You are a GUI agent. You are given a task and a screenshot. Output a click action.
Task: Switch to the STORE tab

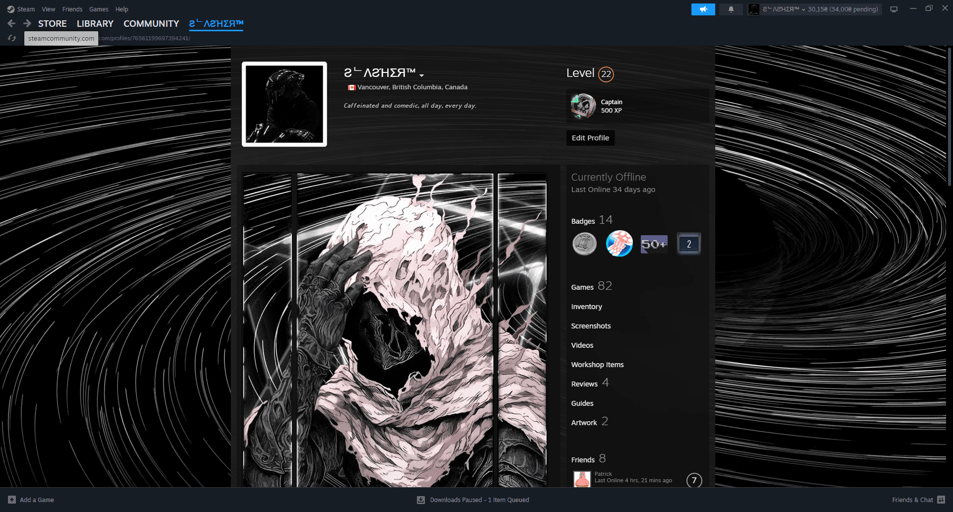click(52, 23)
